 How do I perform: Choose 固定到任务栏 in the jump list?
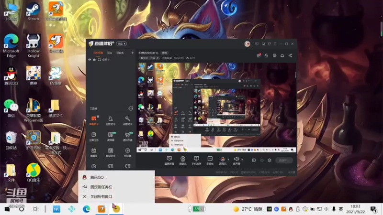point(116,187)
